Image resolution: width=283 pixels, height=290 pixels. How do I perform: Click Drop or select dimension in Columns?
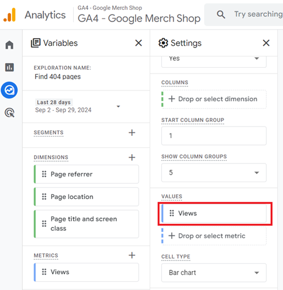[x=214, y=99]
